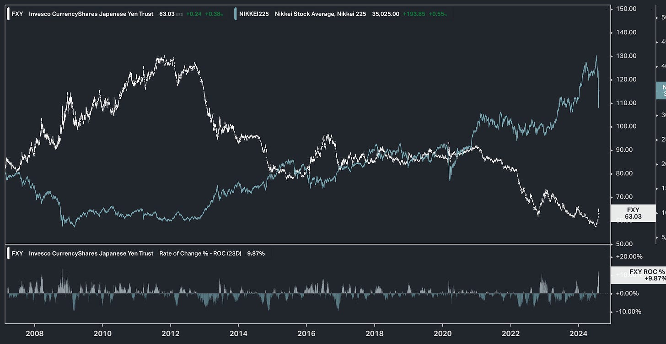This screenshot has height=344, width=666.
Task: Click the 2020 year label on time axis
Action: [443, 333]
